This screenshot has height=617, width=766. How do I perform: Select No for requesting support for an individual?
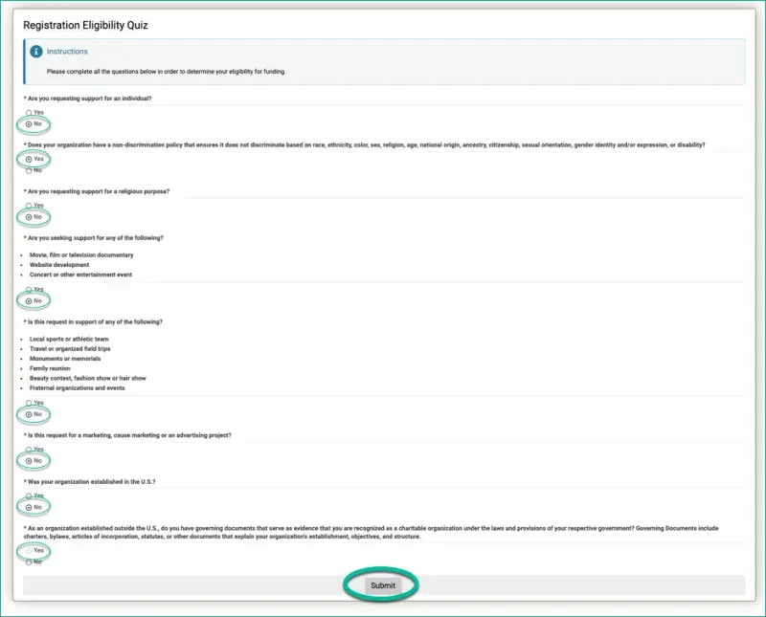(29, 124)
